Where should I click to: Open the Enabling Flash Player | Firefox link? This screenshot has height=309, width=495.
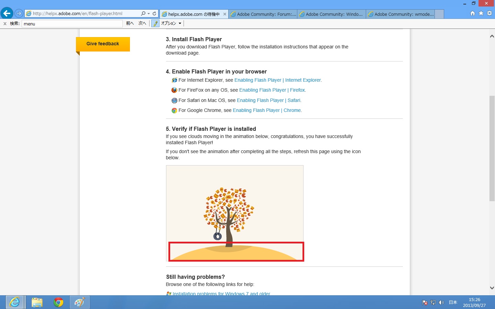click(272, 90)
